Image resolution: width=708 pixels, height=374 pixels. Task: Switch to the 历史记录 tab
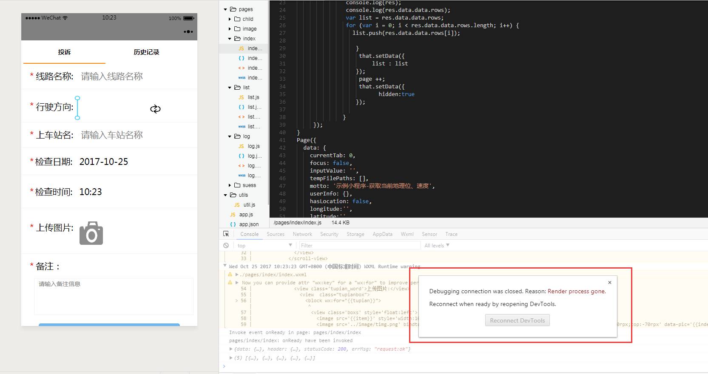click(x=146, y=52)
